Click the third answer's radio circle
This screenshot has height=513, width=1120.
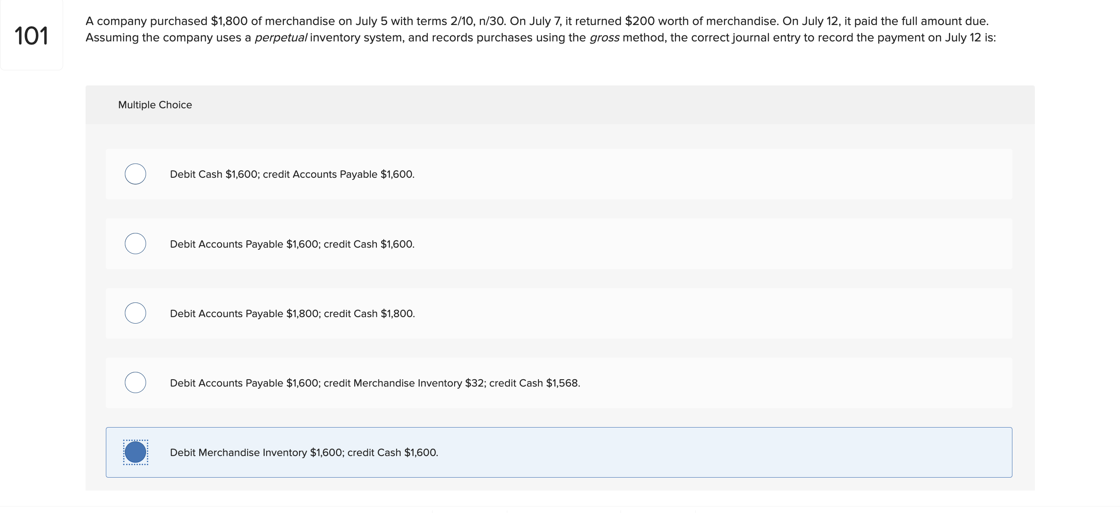click(x=135, y=313)
